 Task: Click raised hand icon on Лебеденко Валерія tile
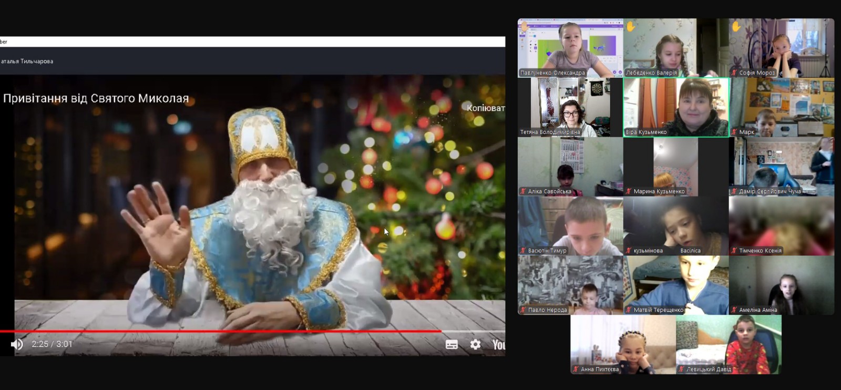coord(631,26)
